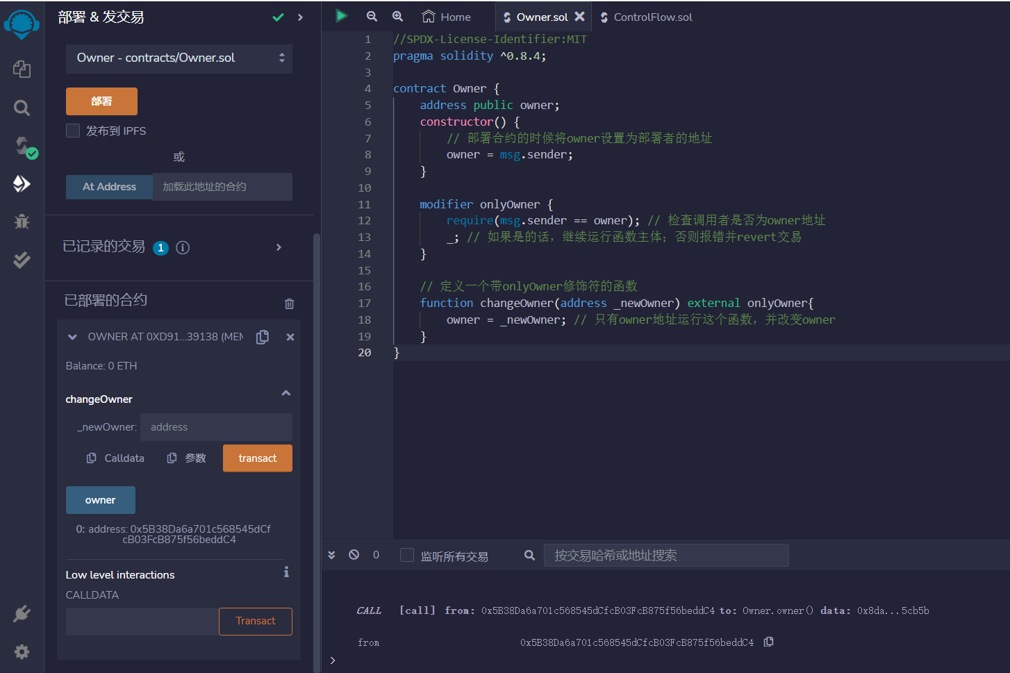
Task: Enable 监听所有交易 in the terminal
Action: [407, 554]
